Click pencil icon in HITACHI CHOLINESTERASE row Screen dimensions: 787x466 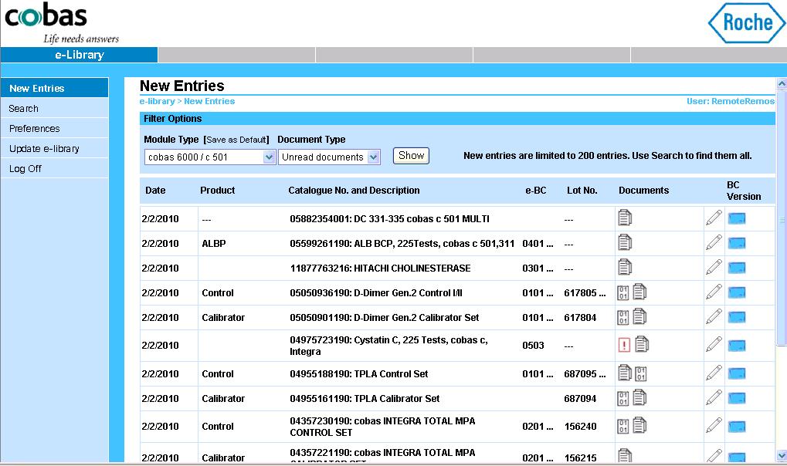point(714,267)
